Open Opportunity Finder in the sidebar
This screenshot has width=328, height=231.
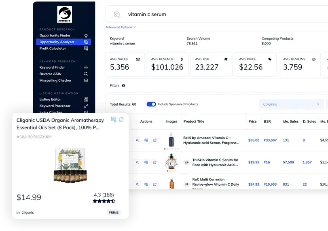tap(55, 36)
